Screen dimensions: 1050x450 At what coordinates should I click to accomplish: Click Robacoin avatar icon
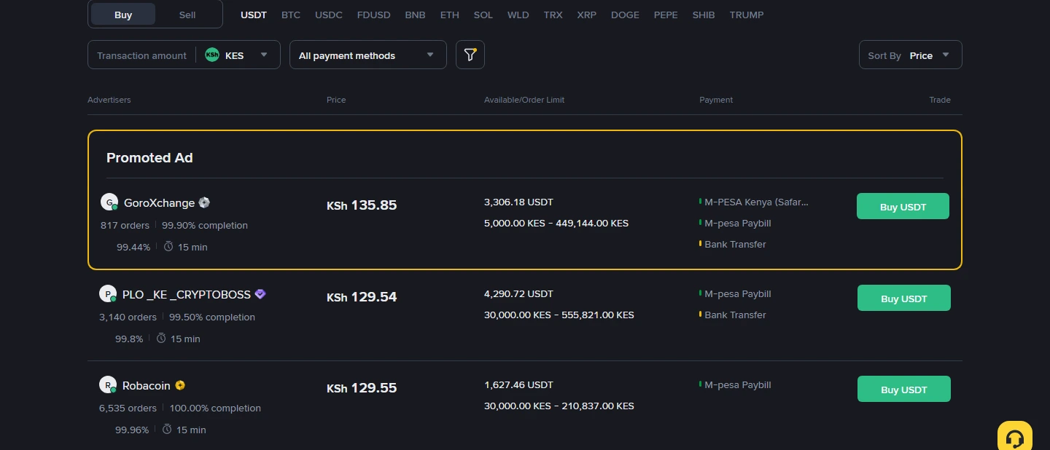coord(108,385)
